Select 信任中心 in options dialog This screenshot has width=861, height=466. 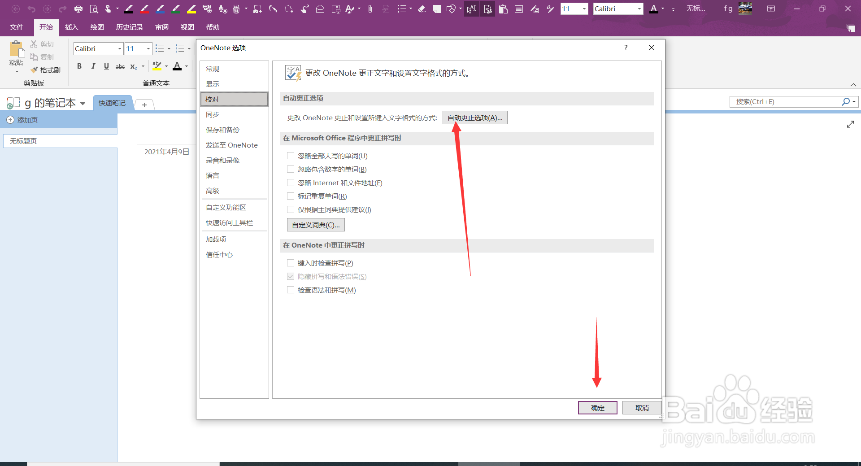point(234,254)
